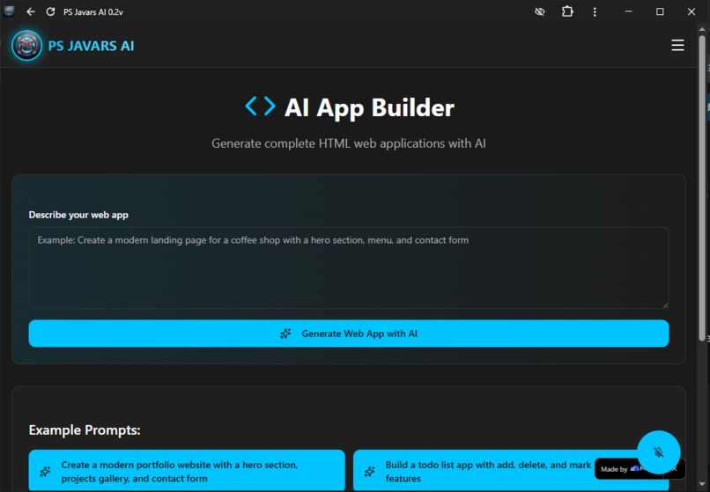
Task: Maximize the PS Javars AI window
Action: tap(660, 11)
